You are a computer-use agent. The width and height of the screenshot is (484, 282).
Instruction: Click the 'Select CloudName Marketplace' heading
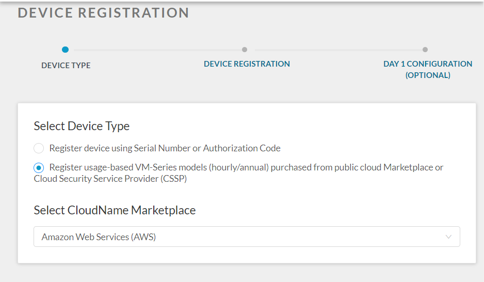point(115,210)
